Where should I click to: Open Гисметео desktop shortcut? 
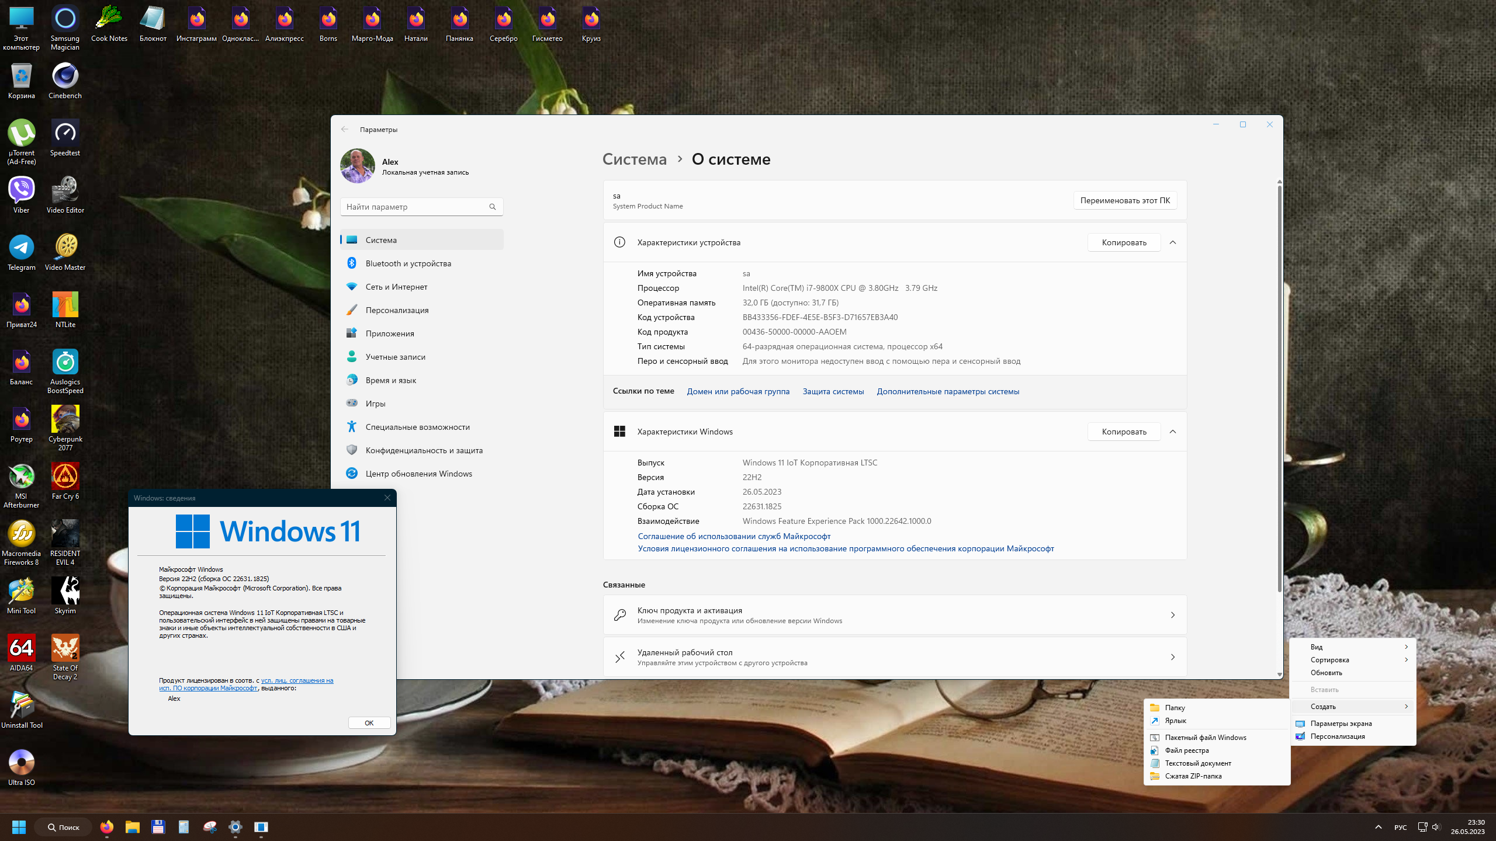pos(548,24)
